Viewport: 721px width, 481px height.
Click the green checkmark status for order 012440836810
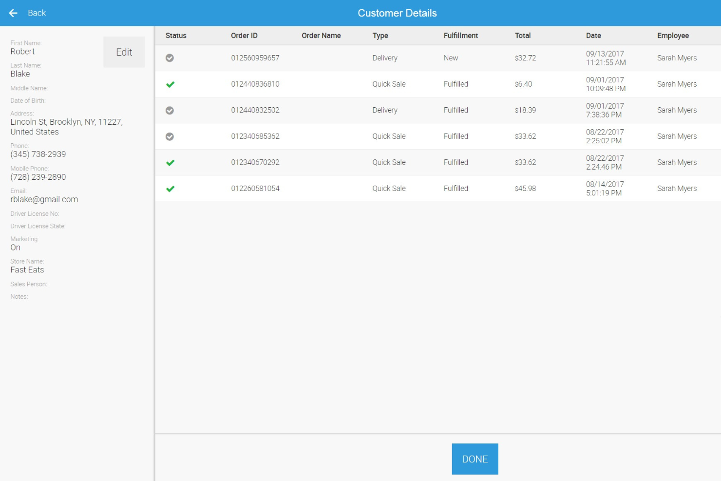tap(170, 84)
